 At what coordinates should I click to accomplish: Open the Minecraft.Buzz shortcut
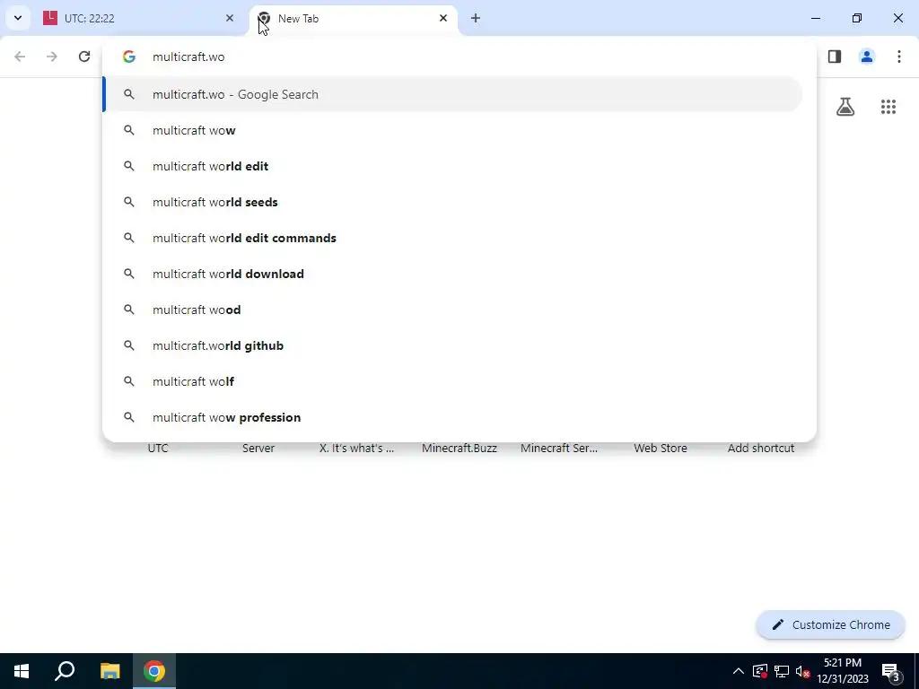[x=459, y=448]
